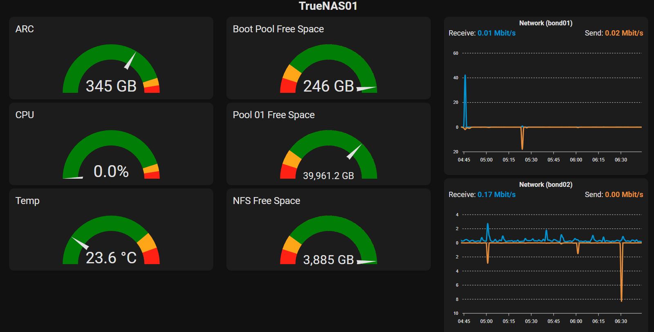Click the red zone of NFS Free Space gauge
Image resolution: width=654 pixels, height=332 pixels.
pos(288,257)
